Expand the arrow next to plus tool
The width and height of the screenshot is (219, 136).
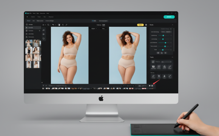coord(45,25)
